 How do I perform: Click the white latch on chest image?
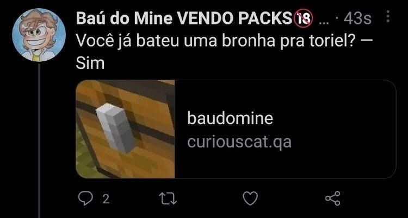[x=116, y=127]
